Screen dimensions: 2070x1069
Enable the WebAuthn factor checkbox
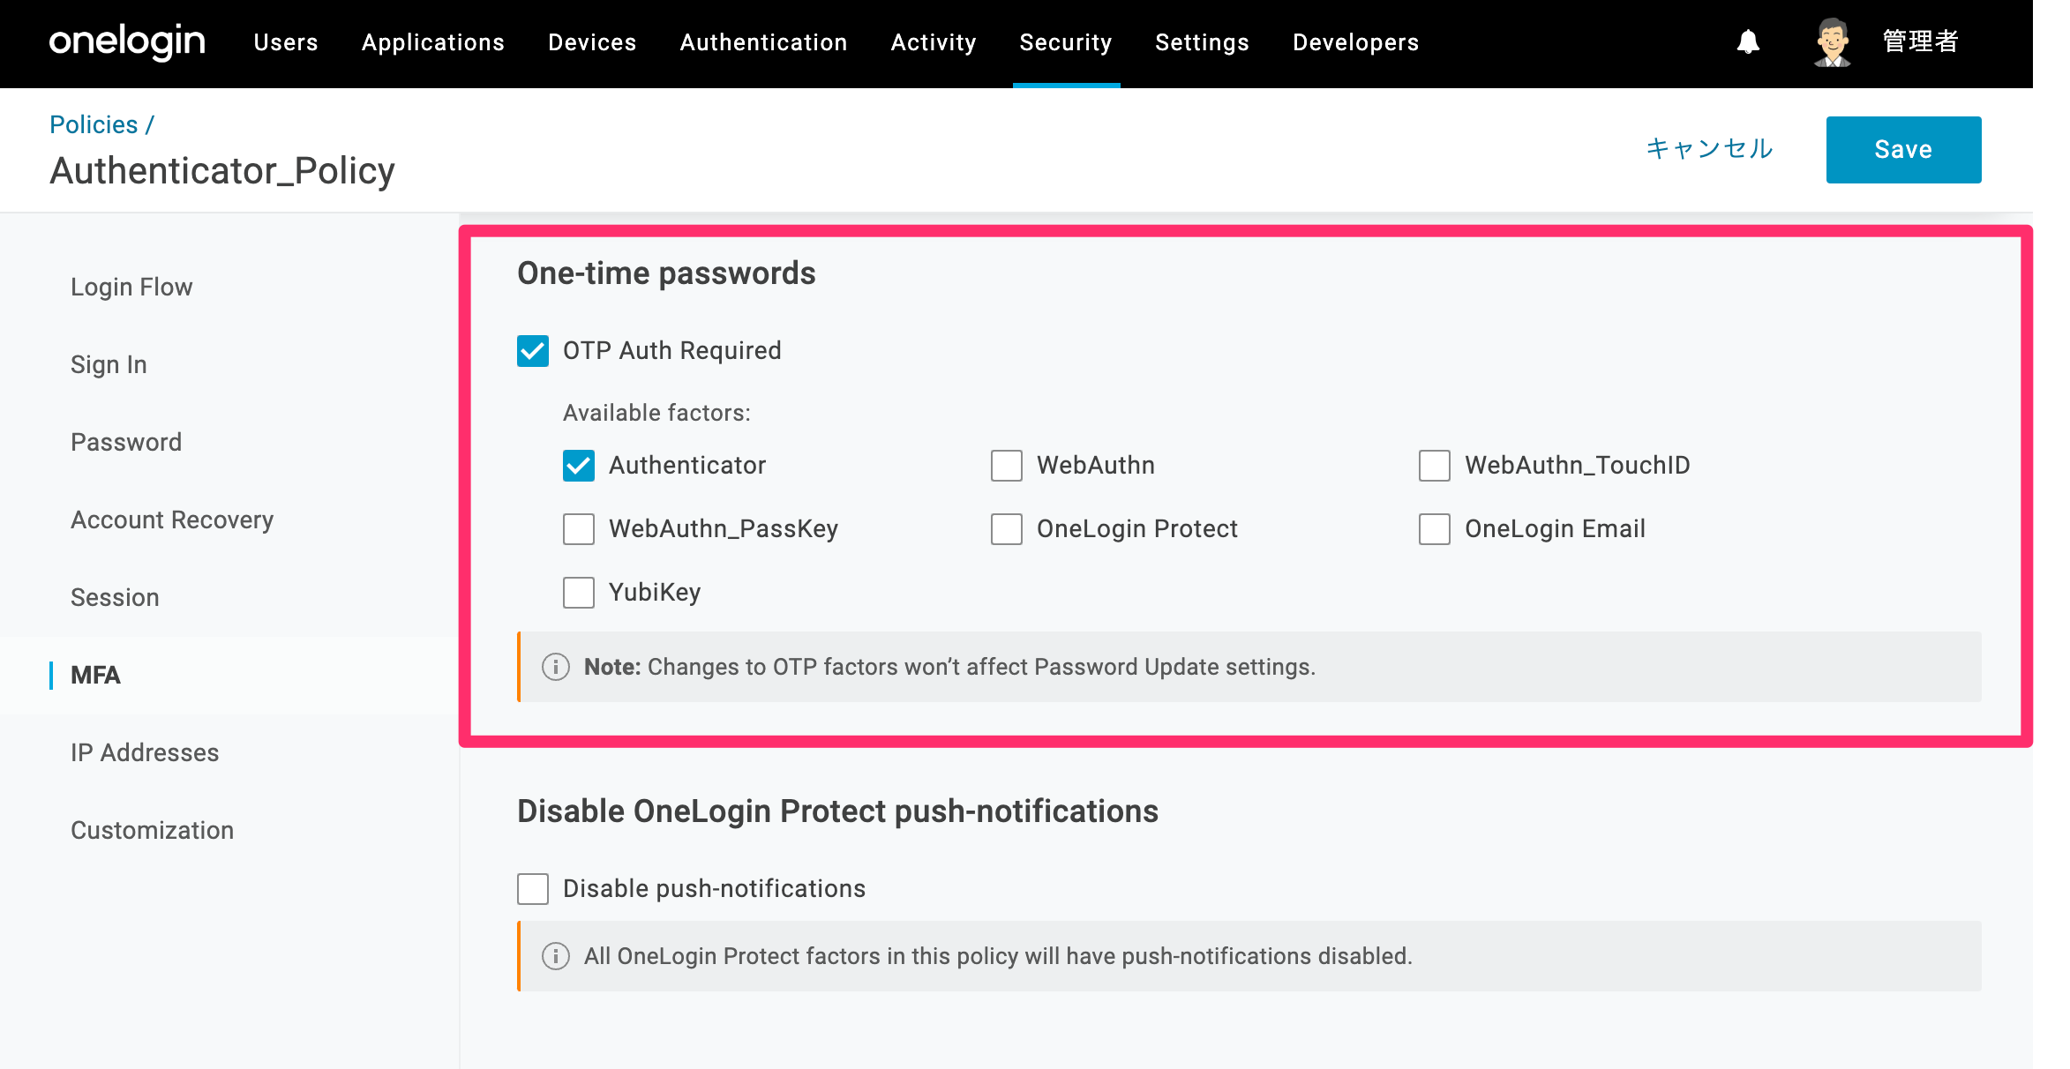coord(1007,466)
